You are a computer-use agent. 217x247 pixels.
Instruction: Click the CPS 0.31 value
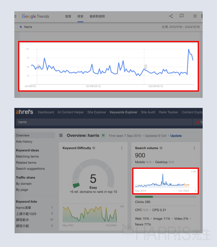click(x=159, y=210)
